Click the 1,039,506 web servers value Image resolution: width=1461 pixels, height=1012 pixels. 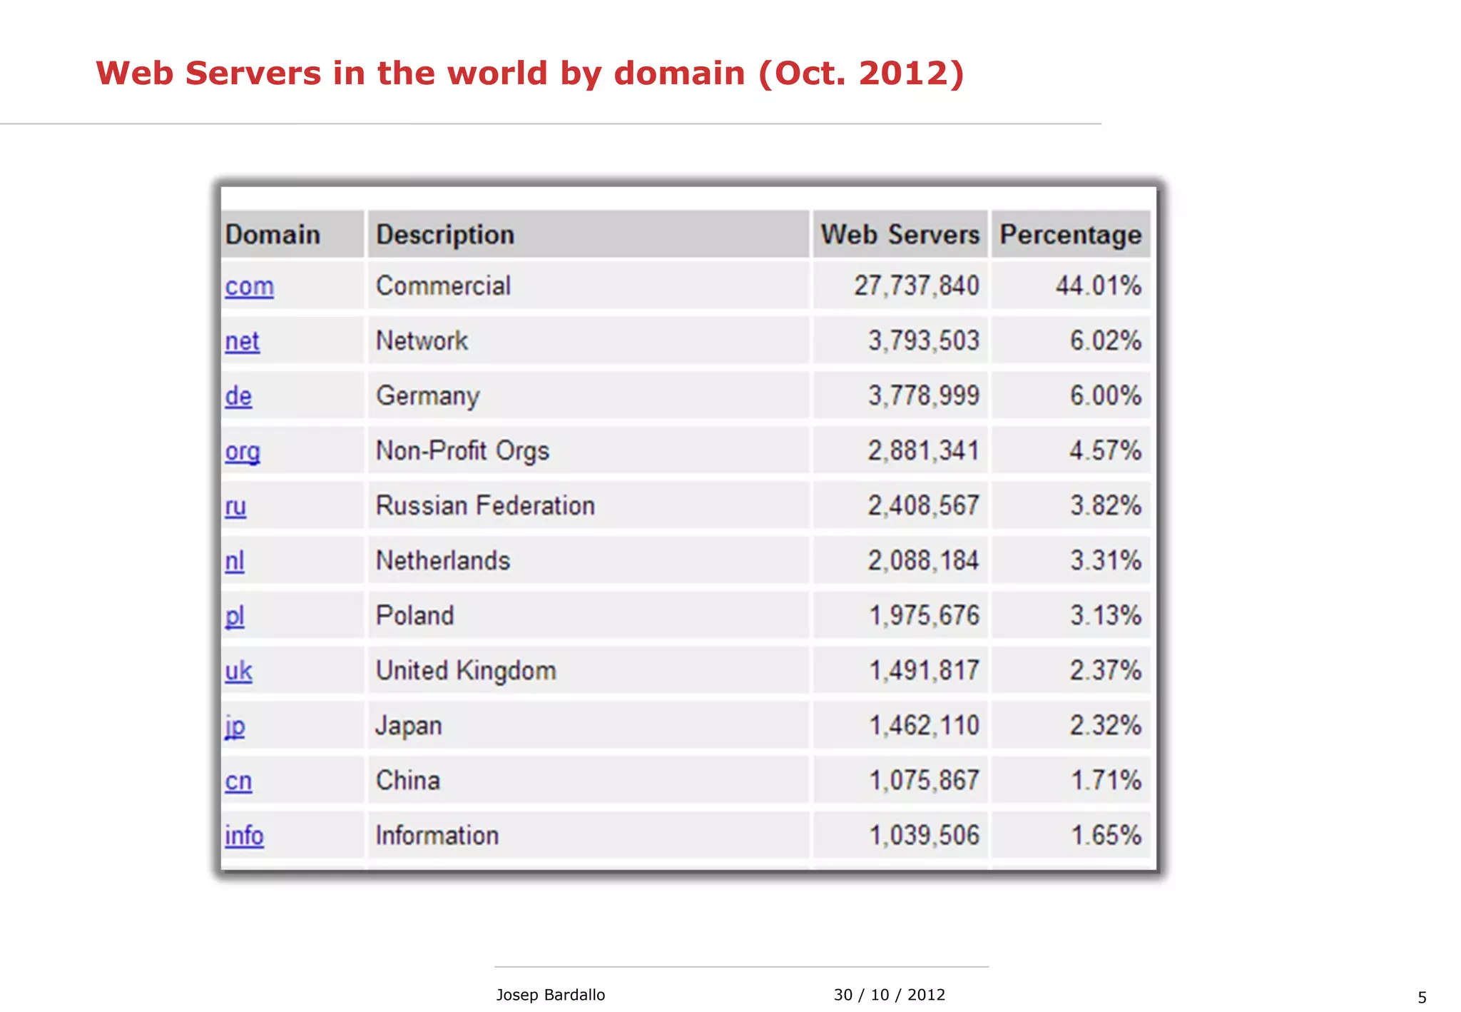(924, 835)
